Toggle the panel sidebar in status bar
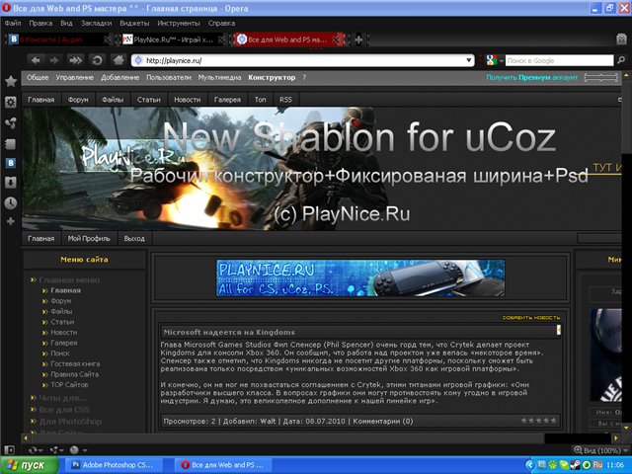This screenshot has width=632, height=474. 9,450
